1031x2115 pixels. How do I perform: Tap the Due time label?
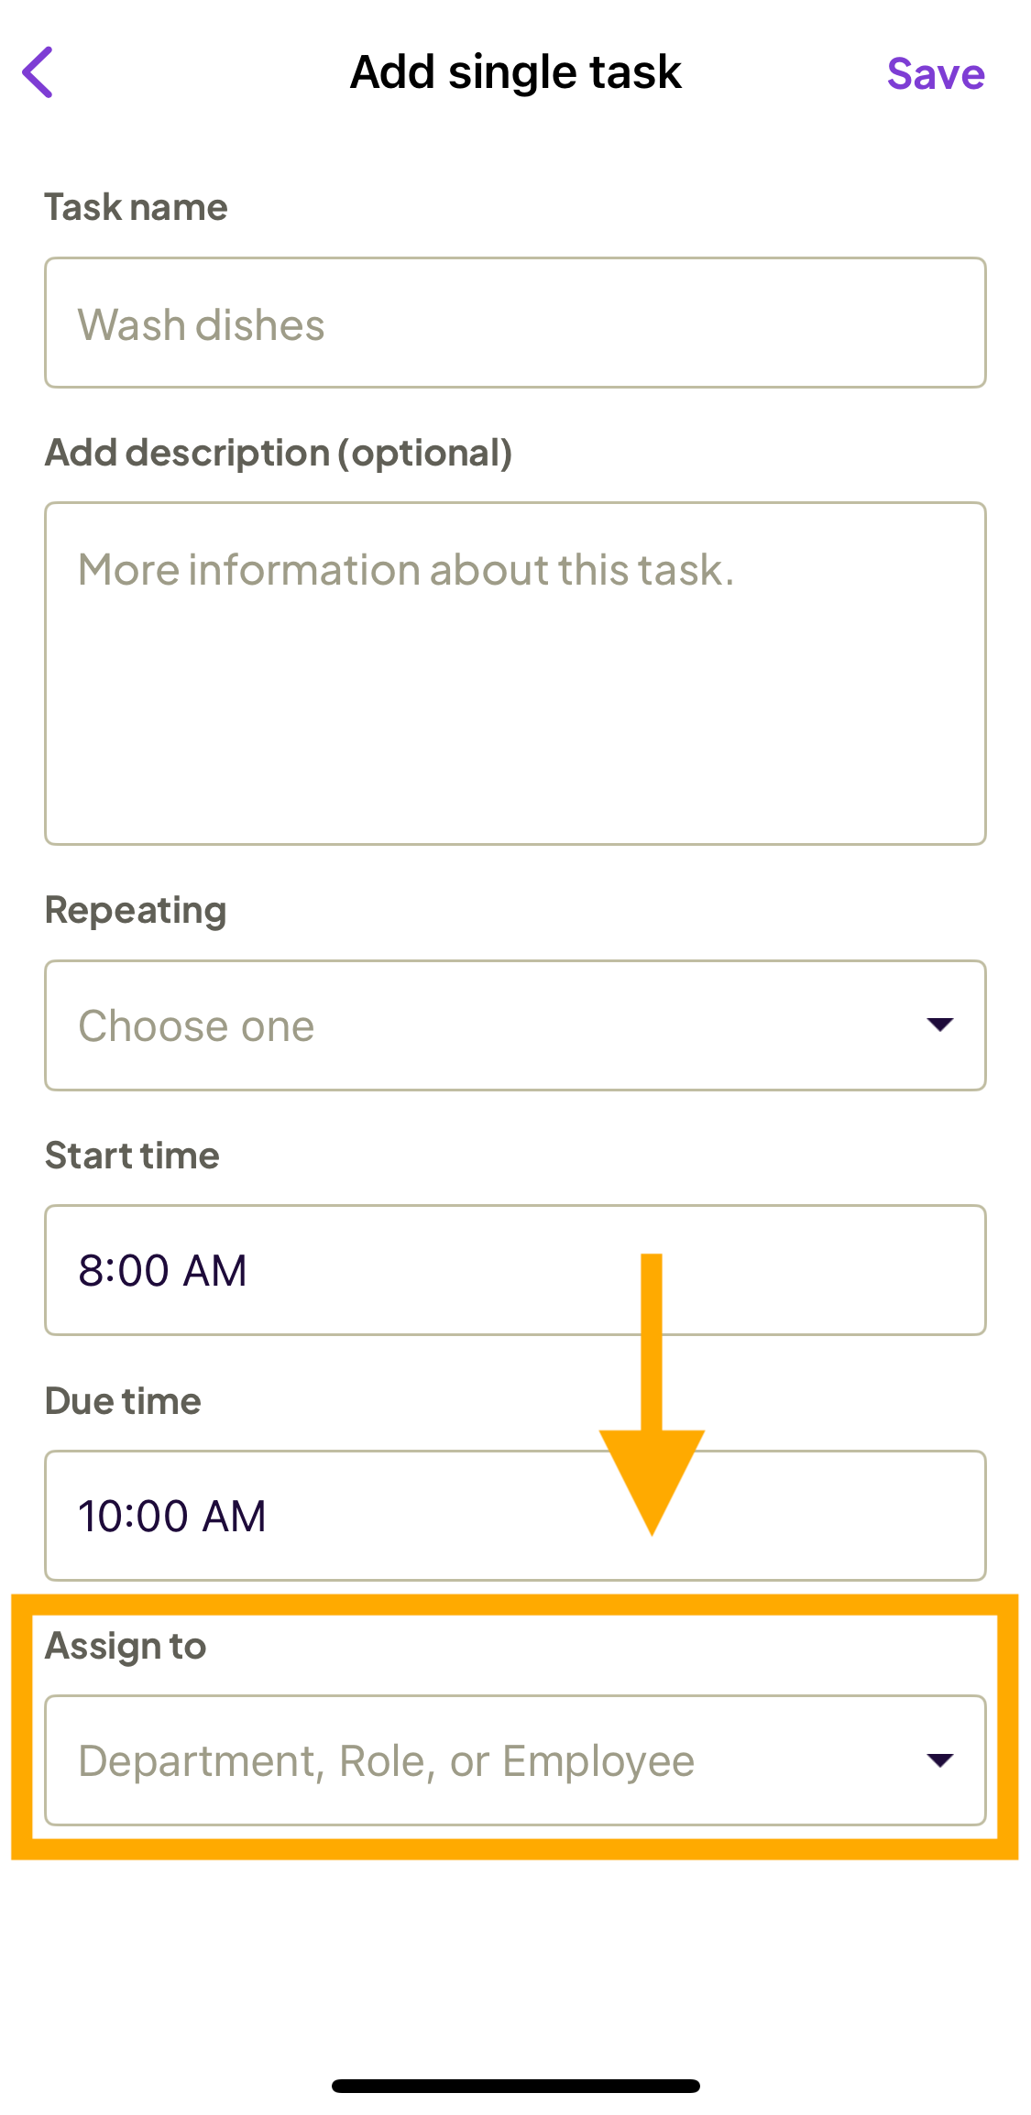(x=123, y=1401)
